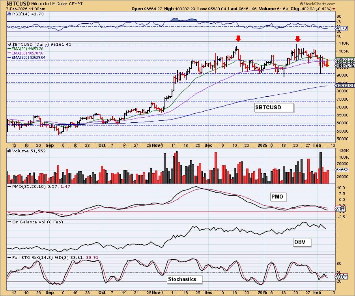The width and height of the screenshot is (355, 296).
Task: Click the RSI indicator icon beside RSI(14)
Action: pyautogui.click(x=9, y=14)
